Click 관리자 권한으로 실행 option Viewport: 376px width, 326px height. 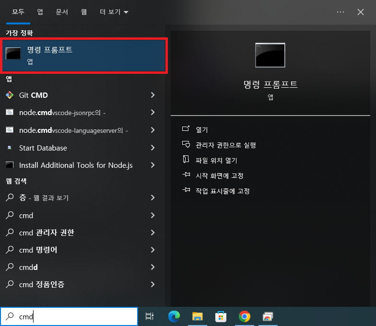tap(226, 145)
